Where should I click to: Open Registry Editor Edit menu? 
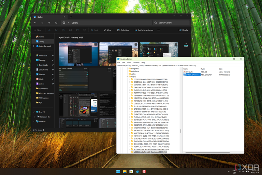123,63
